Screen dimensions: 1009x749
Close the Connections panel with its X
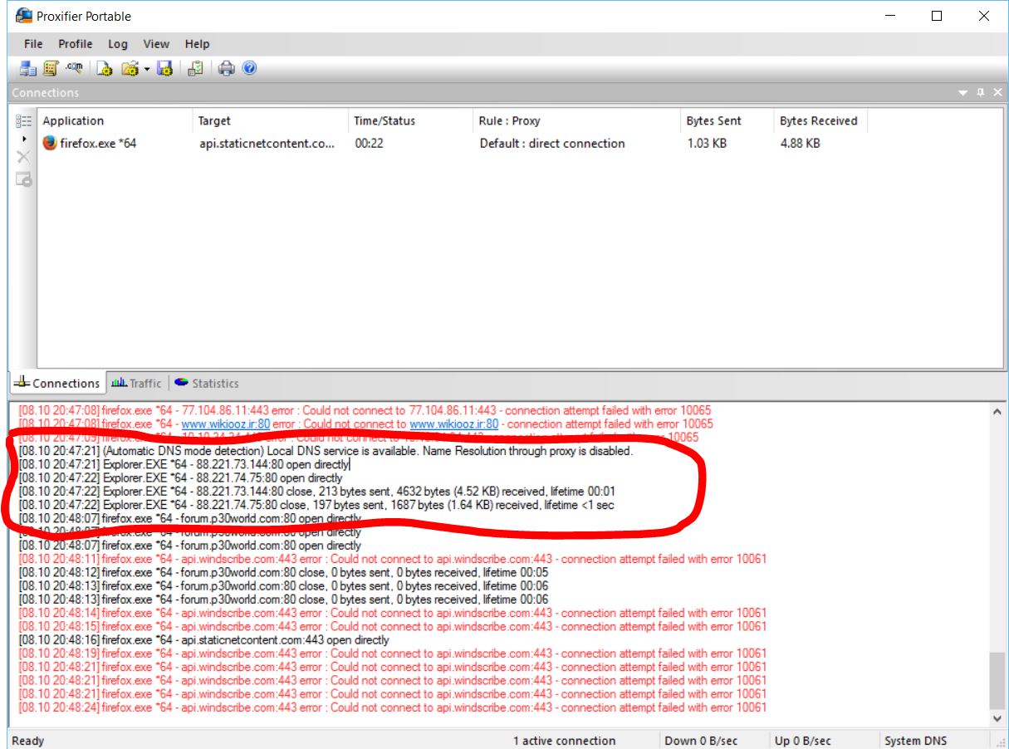[996, 93]
